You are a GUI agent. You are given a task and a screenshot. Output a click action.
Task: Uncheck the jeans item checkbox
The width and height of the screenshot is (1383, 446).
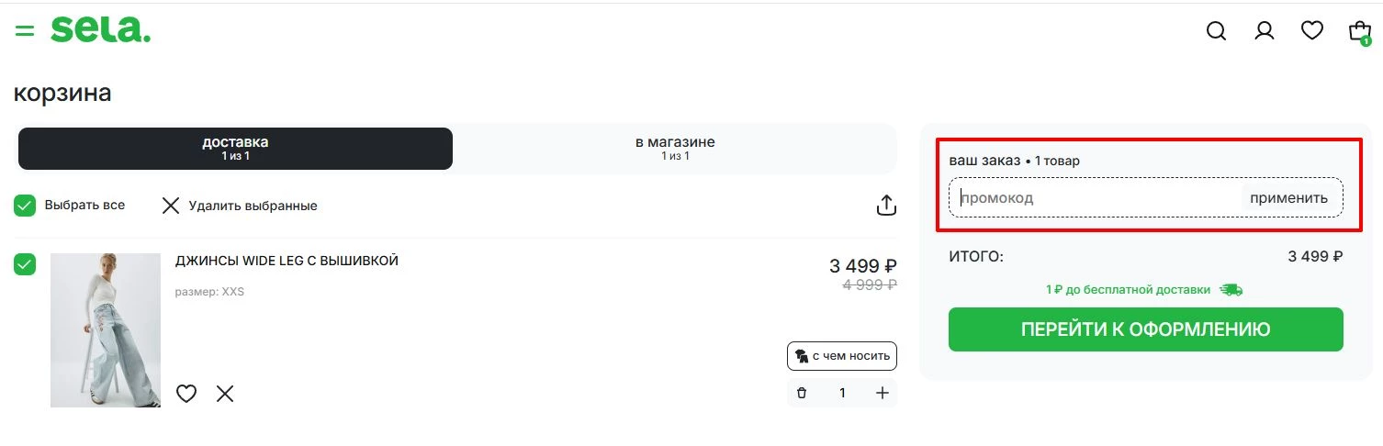click(25, 265)
